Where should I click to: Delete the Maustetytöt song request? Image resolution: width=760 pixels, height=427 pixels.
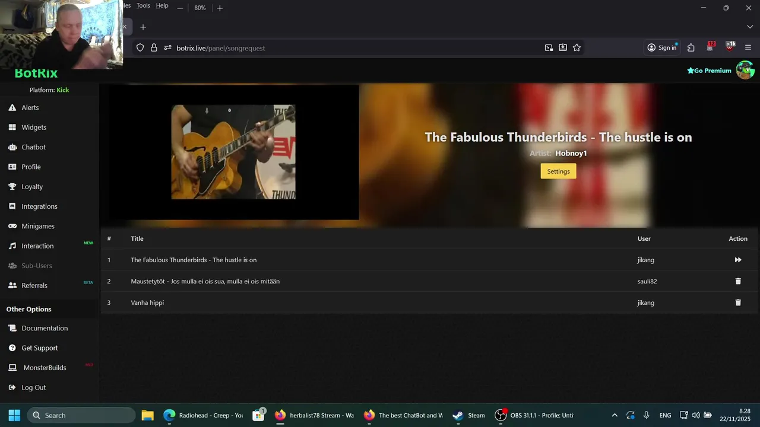coord(738,281)
